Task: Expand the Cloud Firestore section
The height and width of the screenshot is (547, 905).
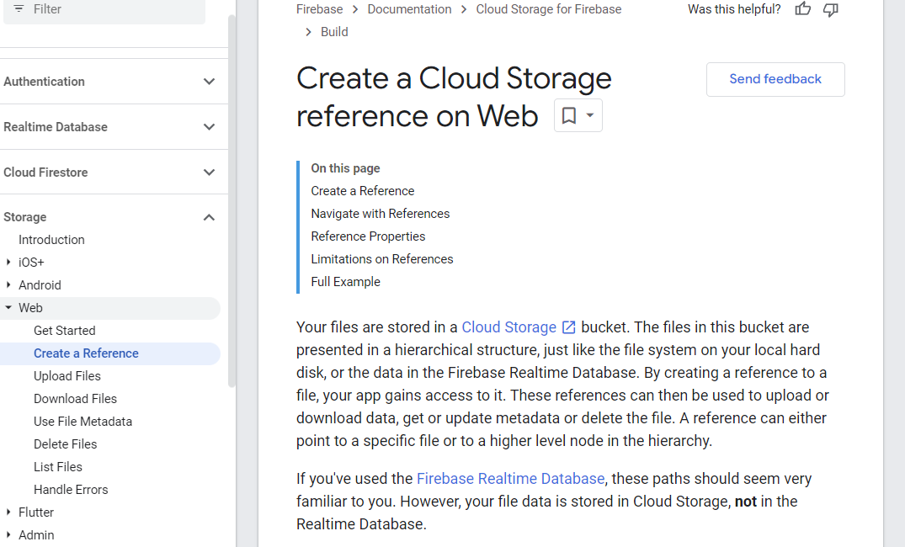Action: [x=210, y=173]
